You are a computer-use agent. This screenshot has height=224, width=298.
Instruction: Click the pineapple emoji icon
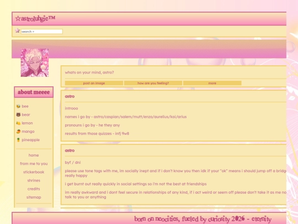18,140
